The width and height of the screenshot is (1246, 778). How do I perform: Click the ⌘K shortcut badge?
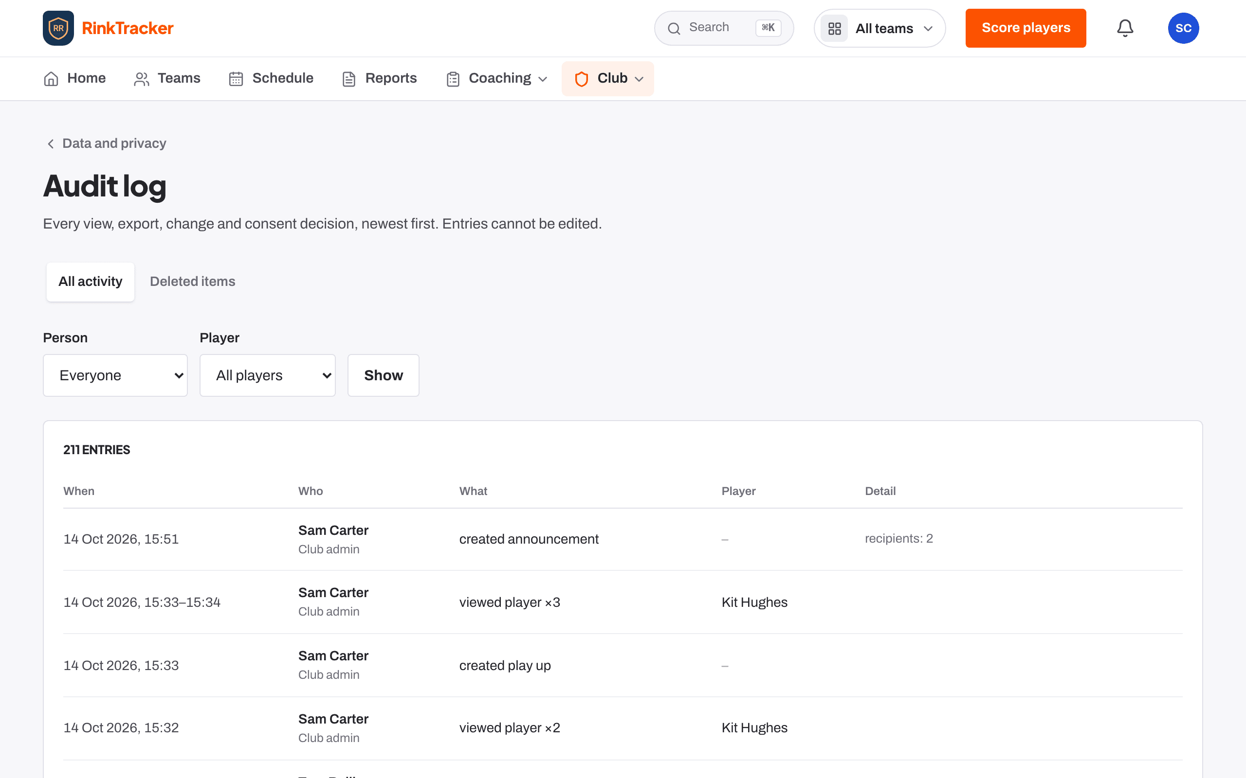coord(768,28)
